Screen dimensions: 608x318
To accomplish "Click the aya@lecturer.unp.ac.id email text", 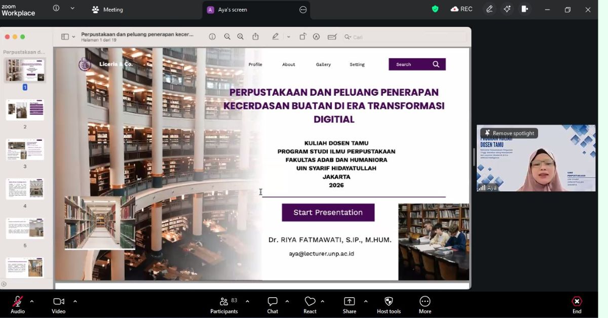I will [x=321, y=254].
